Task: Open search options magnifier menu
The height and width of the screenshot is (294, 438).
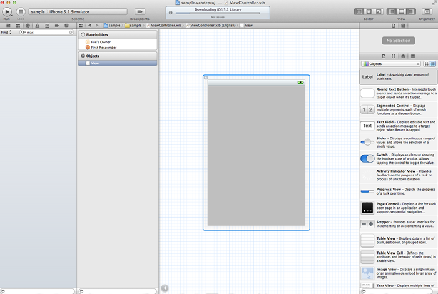Action: coord(23,33)
